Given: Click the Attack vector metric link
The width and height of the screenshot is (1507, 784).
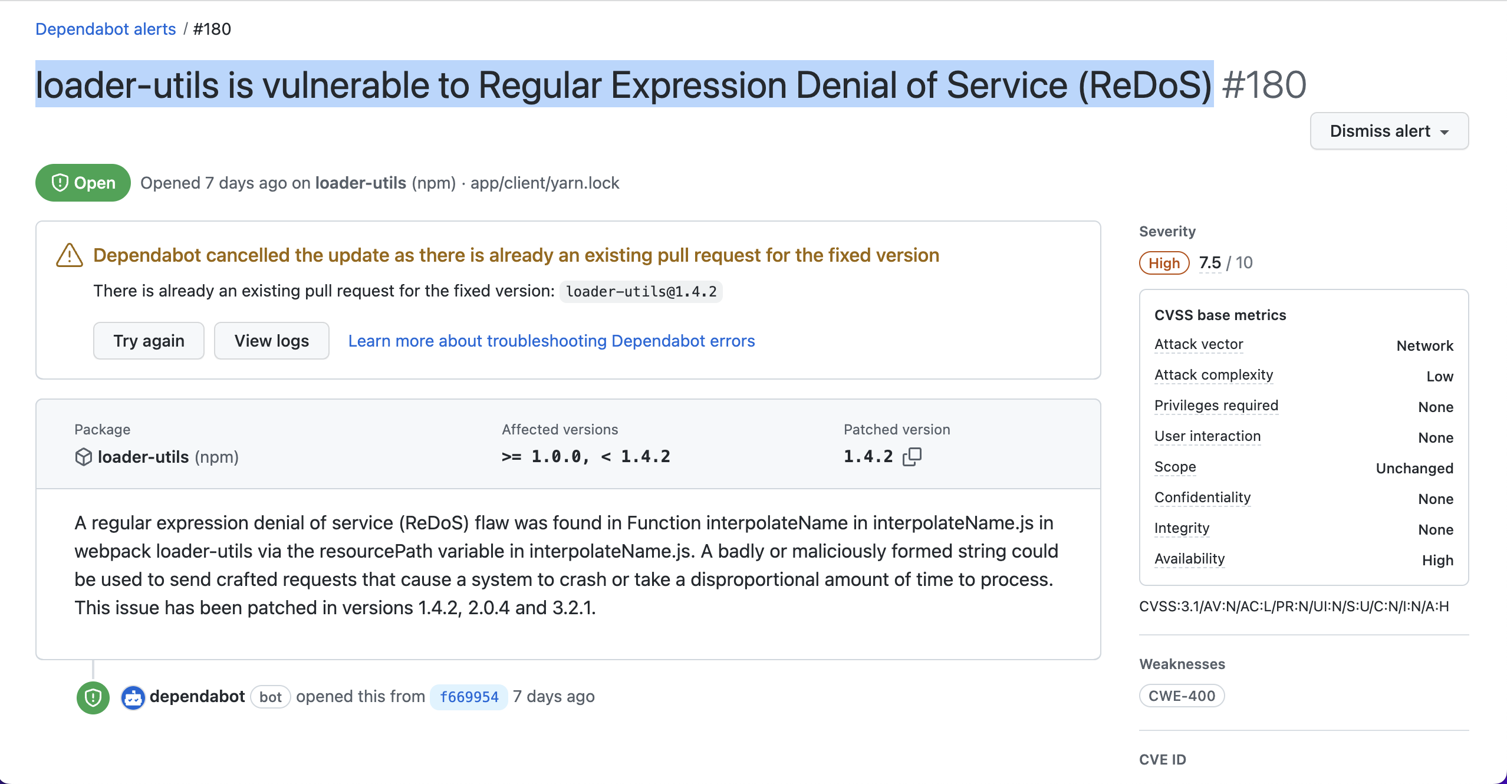Looking at the screenshot, I should pyautogui.click(x=1198, y=344).
